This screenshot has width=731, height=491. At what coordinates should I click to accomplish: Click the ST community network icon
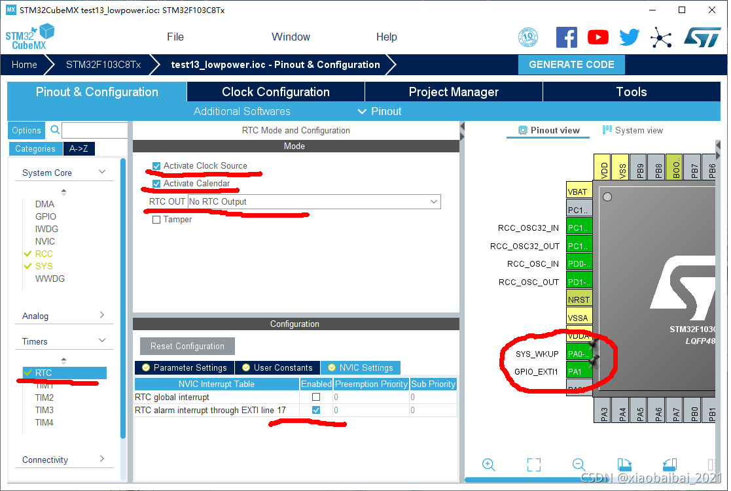coord(661,37)
